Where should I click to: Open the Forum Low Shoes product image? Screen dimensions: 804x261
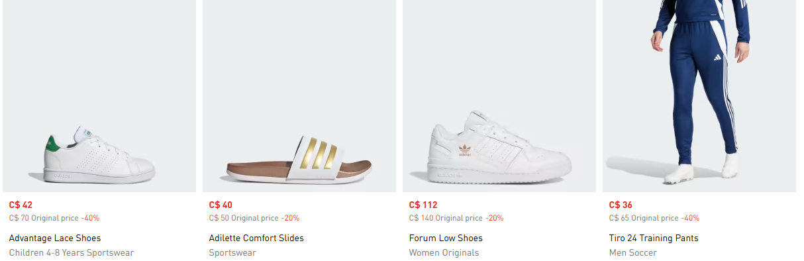point(499,96)
